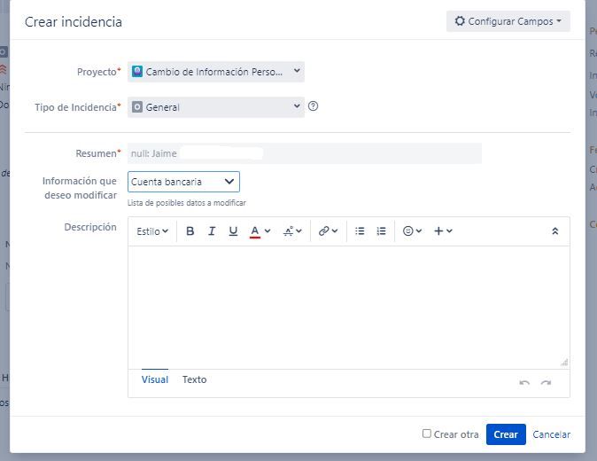Switch to the Visual editor tab
The width and height of the screenshot is (597, 461).
155,379
